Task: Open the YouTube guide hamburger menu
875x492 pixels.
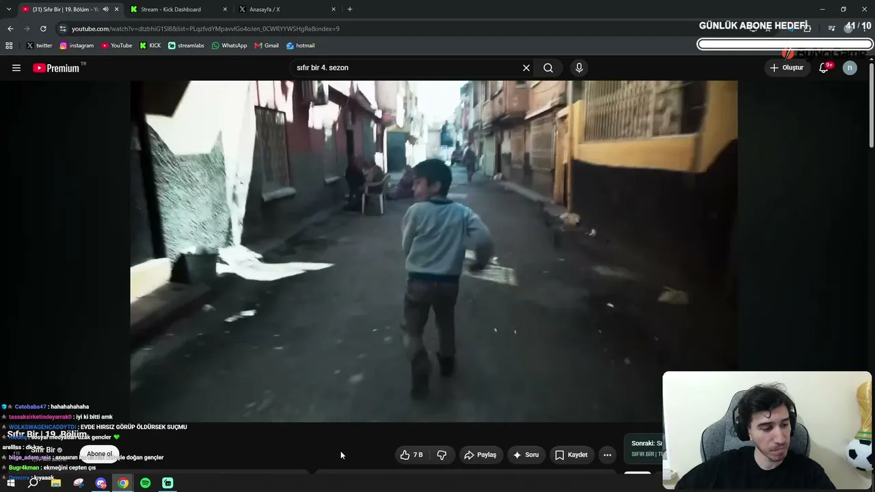Action: [16, 68]
